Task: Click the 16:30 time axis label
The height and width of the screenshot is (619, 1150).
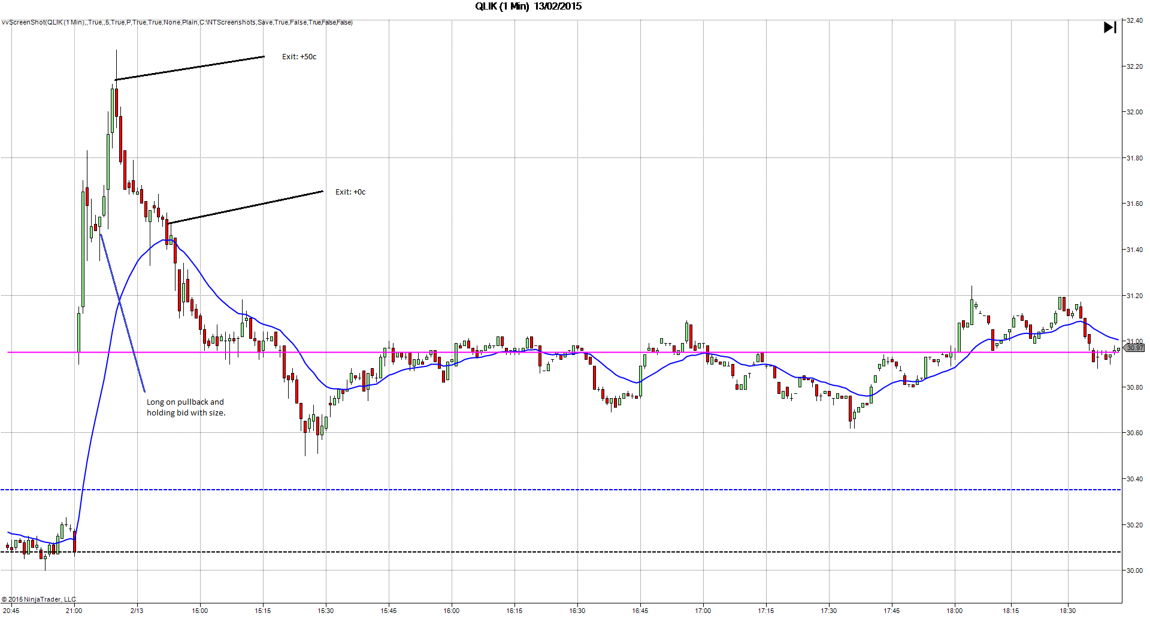Action: point(577,611)
